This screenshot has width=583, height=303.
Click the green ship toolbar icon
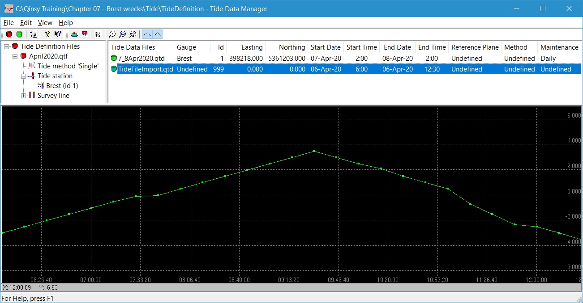point(74,34)
